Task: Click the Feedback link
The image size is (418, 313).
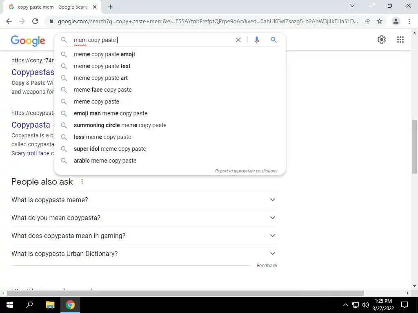Action: point(267,266)
